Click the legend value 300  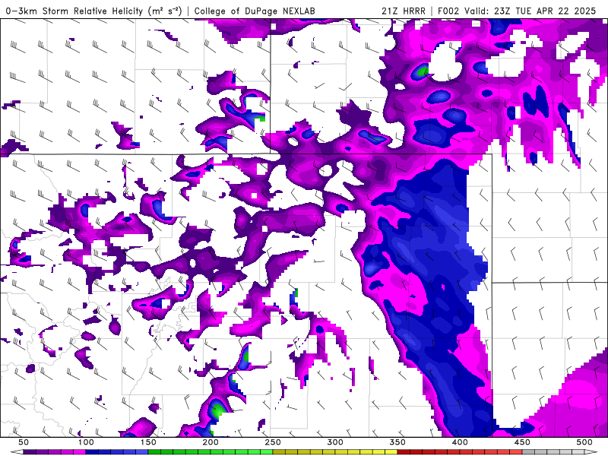(x=335, y=442)
